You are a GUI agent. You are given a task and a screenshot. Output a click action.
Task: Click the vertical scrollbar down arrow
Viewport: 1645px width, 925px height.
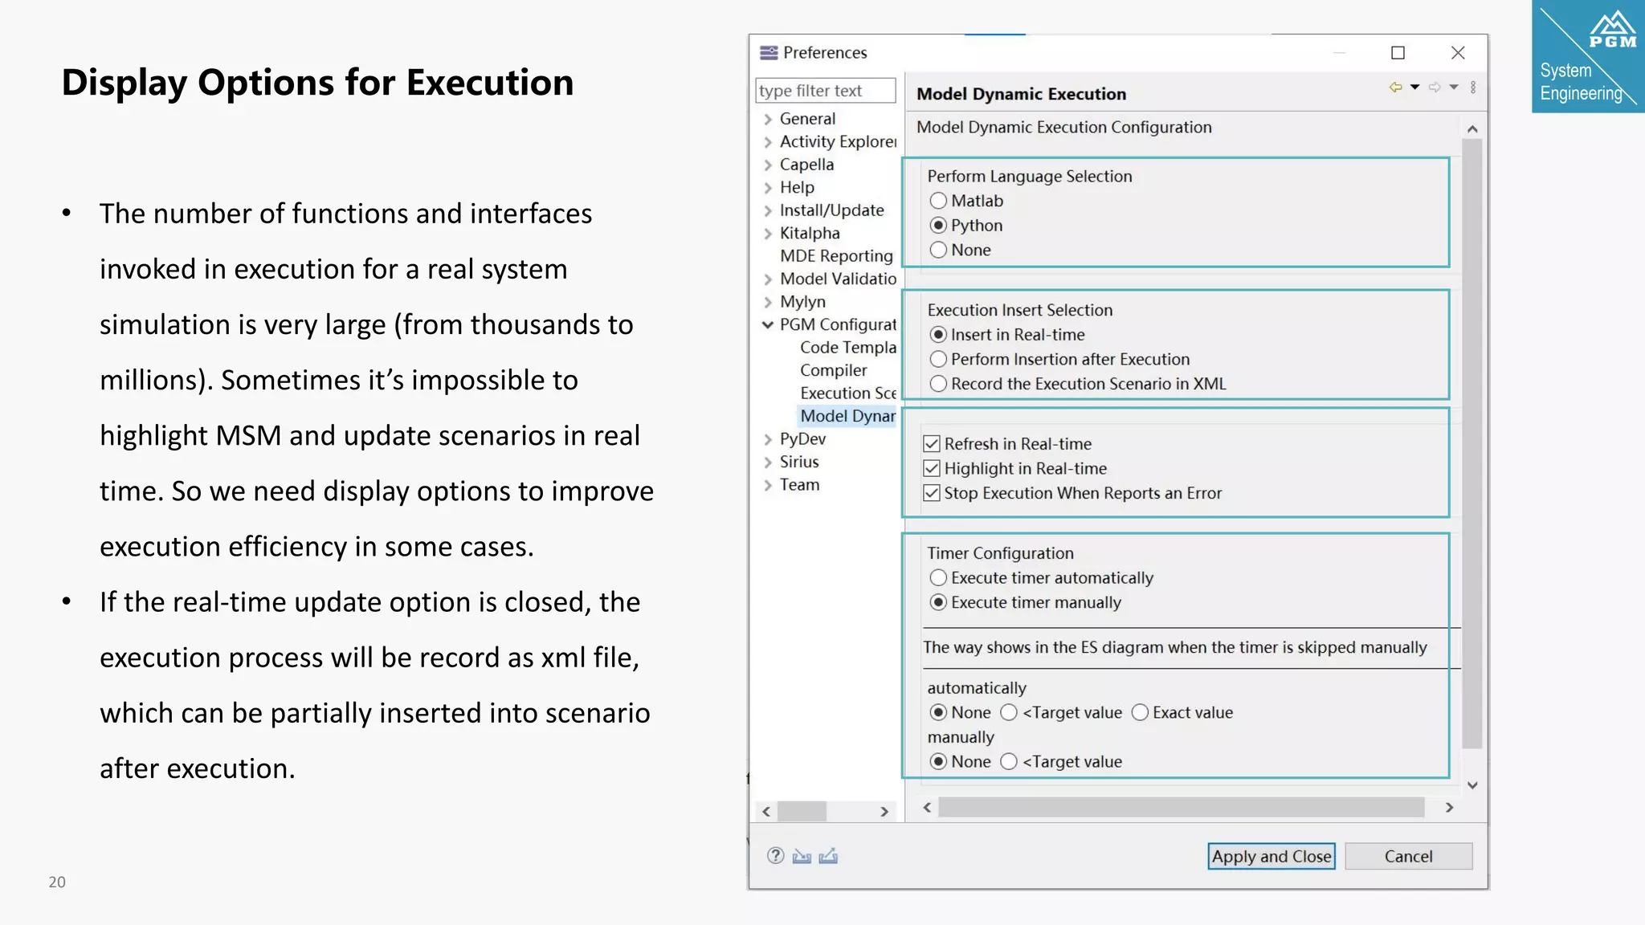pos(1472,785)
